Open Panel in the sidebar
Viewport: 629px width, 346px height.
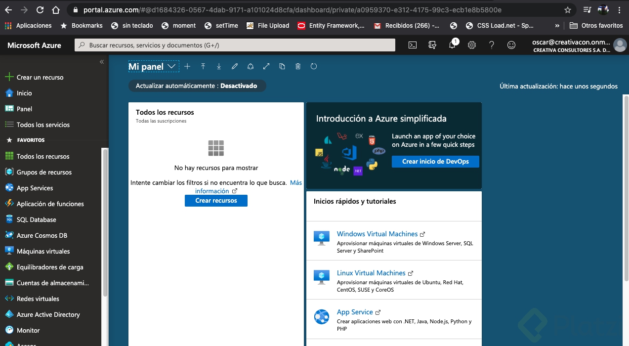(x=24, y=109)
